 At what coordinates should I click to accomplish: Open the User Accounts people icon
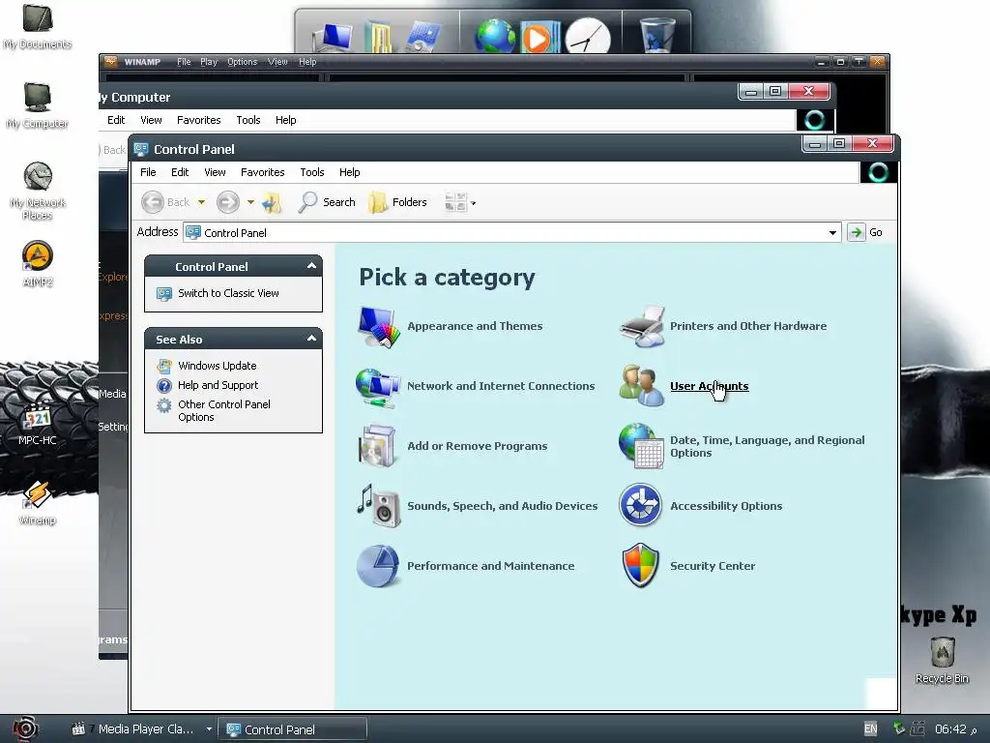(642, 386)
